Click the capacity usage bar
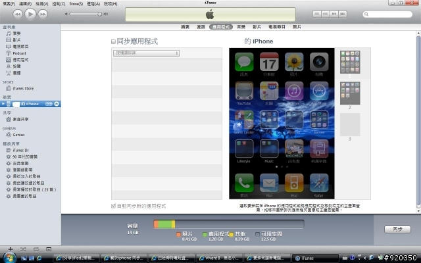This screenshot has width=421, height=263. [229, 224]
